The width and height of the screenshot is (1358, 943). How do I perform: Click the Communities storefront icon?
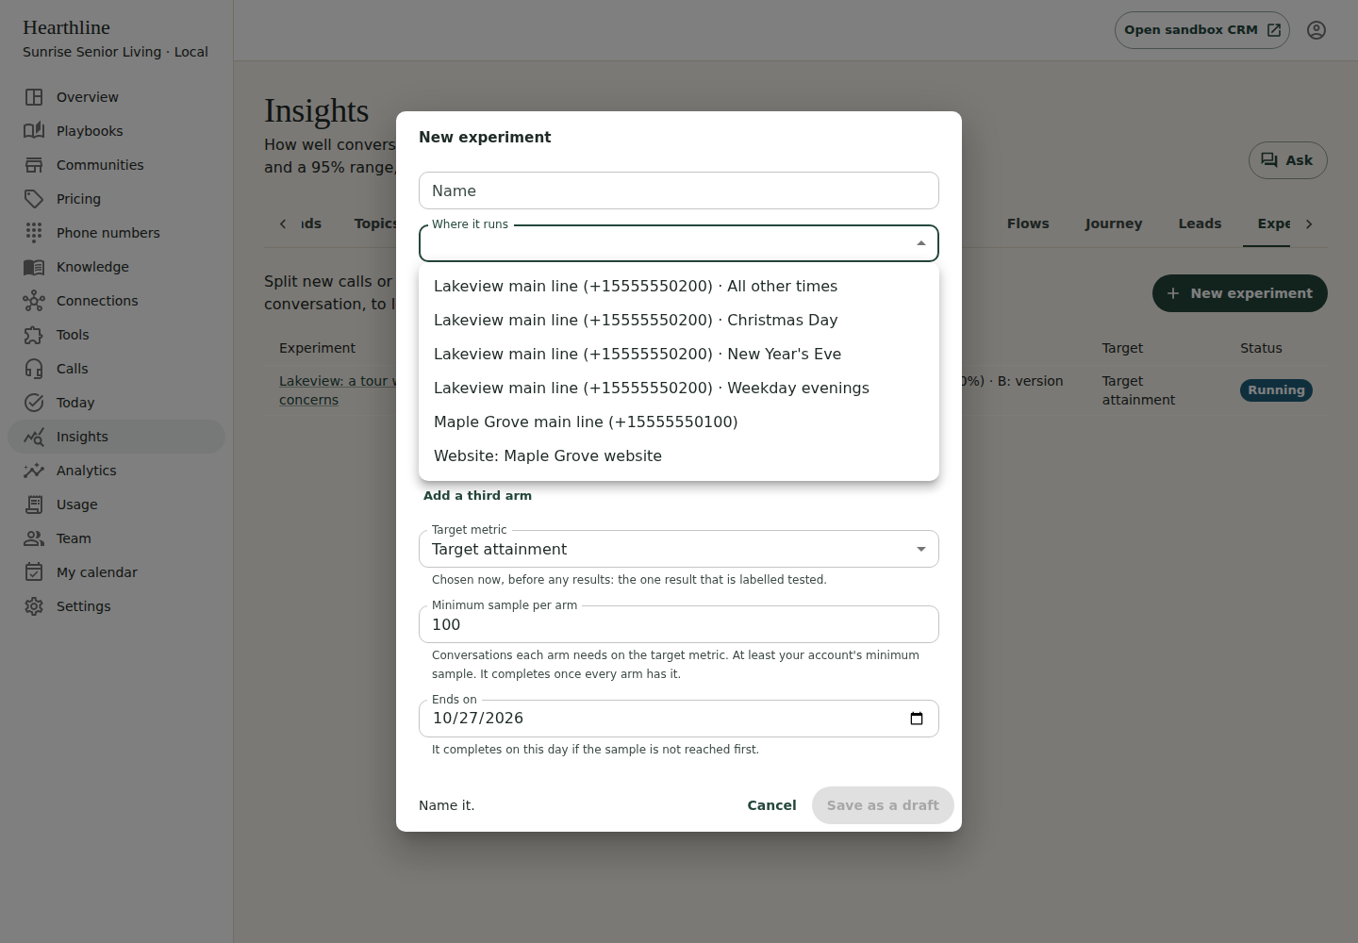34,165
